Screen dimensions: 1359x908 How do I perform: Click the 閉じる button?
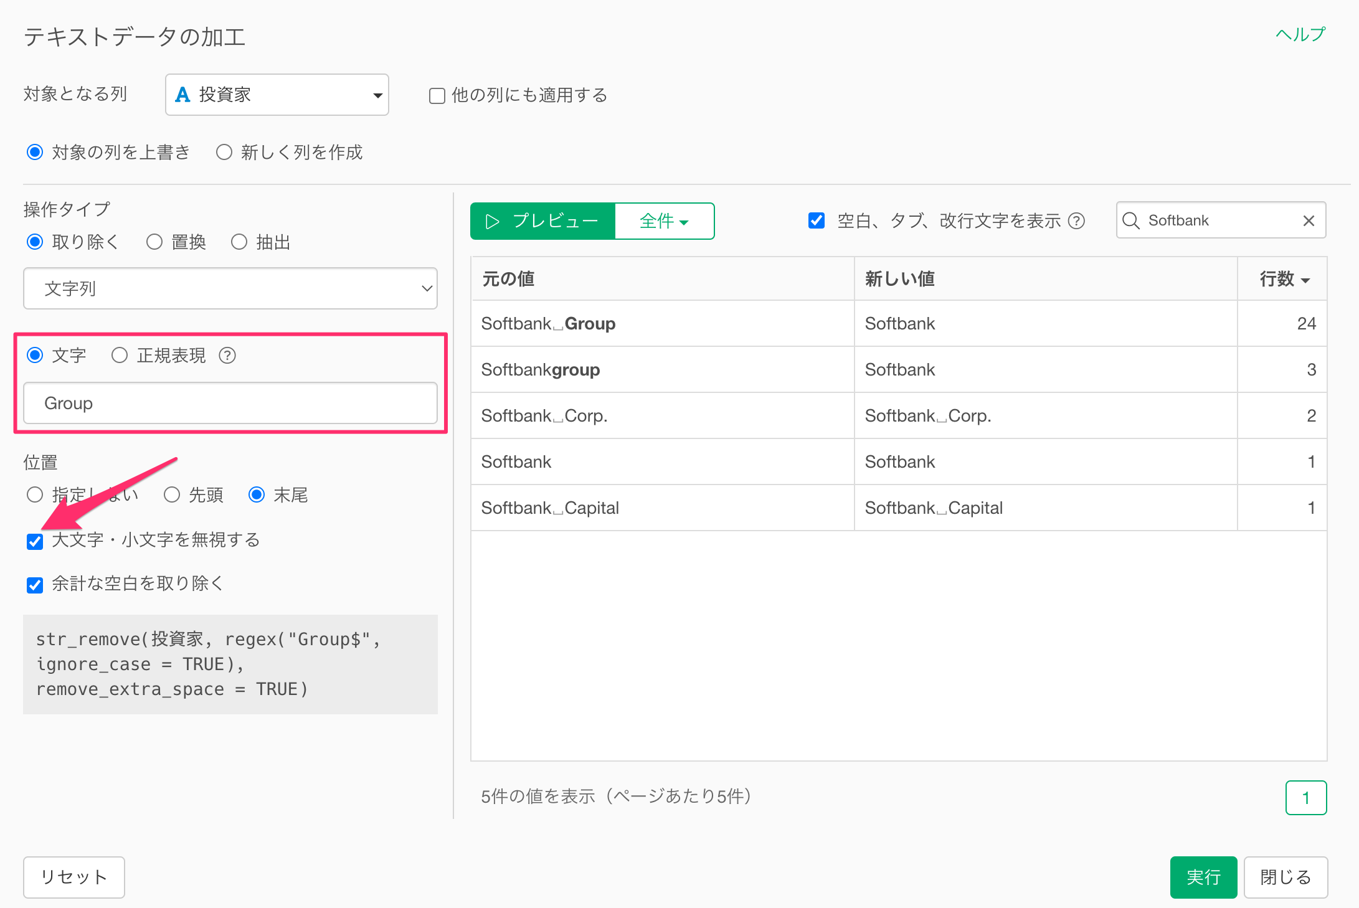[x=1286, y=877]
